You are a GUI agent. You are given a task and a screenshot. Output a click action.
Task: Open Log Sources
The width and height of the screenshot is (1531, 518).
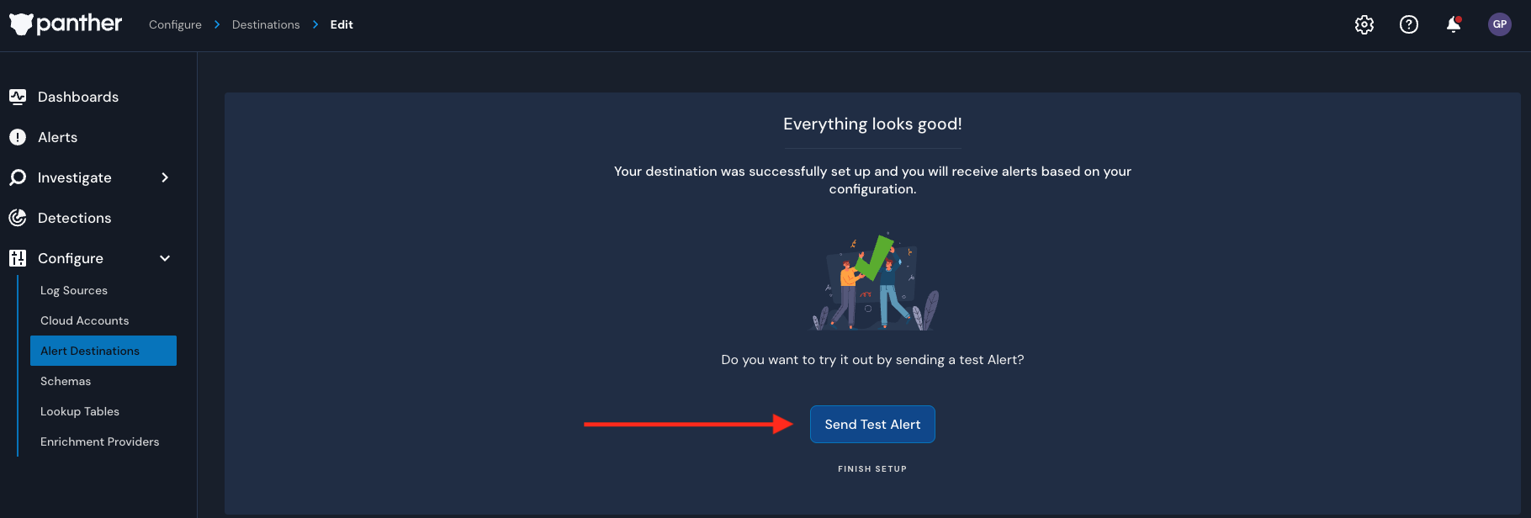click(x=74, y=290)
